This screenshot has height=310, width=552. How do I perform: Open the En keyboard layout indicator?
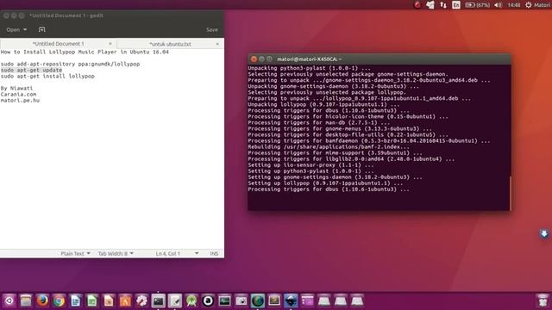[456, 5]
